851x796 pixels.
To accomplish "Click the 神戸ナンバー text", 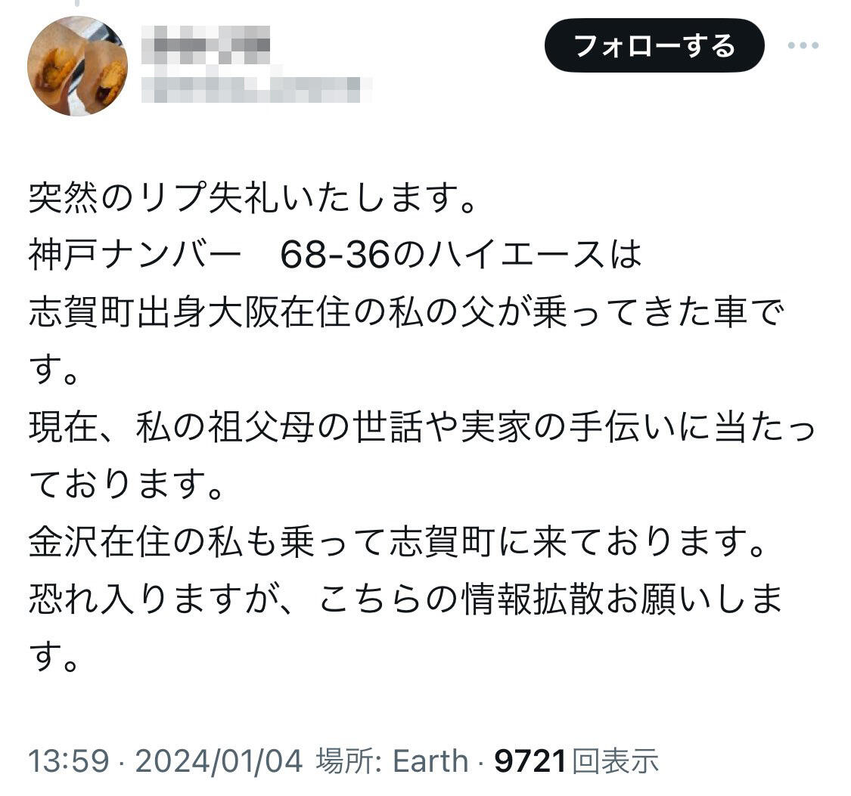I will pyautogui.click(x=135, y=254).
